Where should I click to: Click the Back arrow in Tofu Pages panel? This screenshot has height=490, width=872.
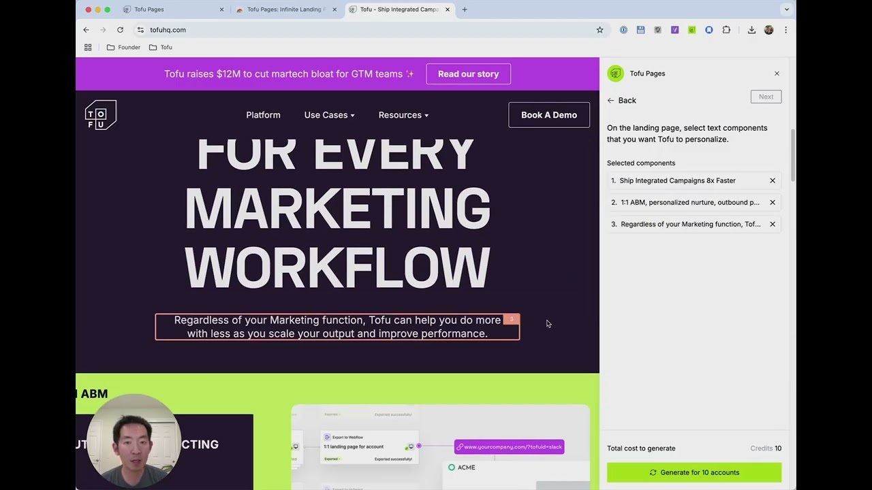pos(621,100)
